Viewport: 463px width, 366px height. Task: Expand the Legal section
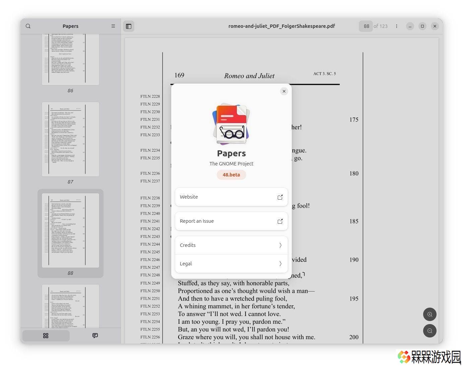click(x=231, y=264)
